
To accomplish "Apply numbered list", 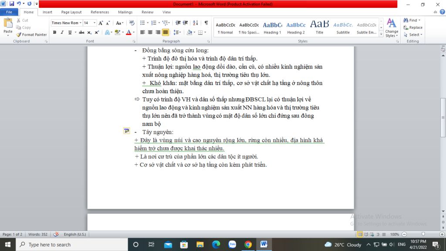I will pyautogui.click(x=154, y=23).
